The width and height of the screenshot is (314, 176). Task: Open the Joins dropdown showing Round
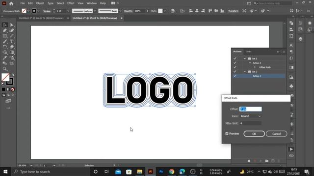(x=251, y=116)
